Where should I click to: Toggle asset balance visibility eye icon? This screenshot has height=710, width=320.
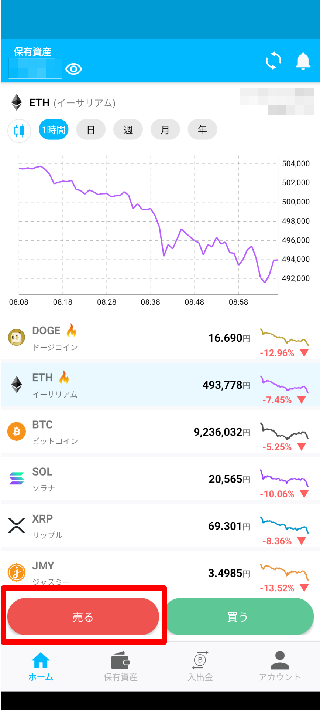[x=73, y=69]
